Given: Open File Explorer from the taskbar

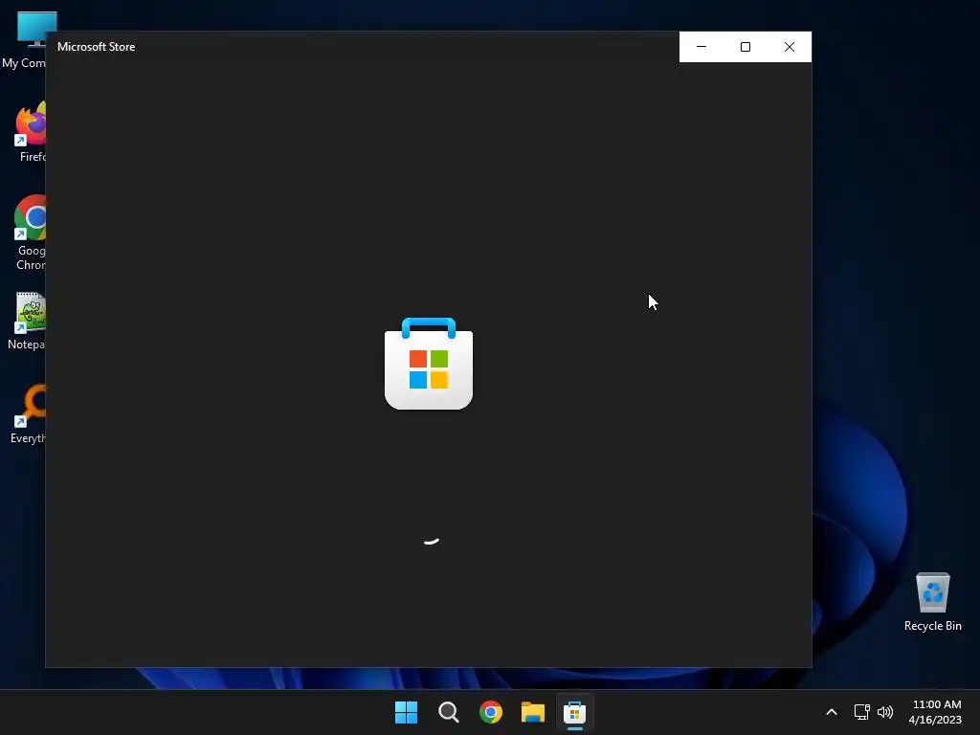Looking at the screenshot, I should (x=533, y=712).
